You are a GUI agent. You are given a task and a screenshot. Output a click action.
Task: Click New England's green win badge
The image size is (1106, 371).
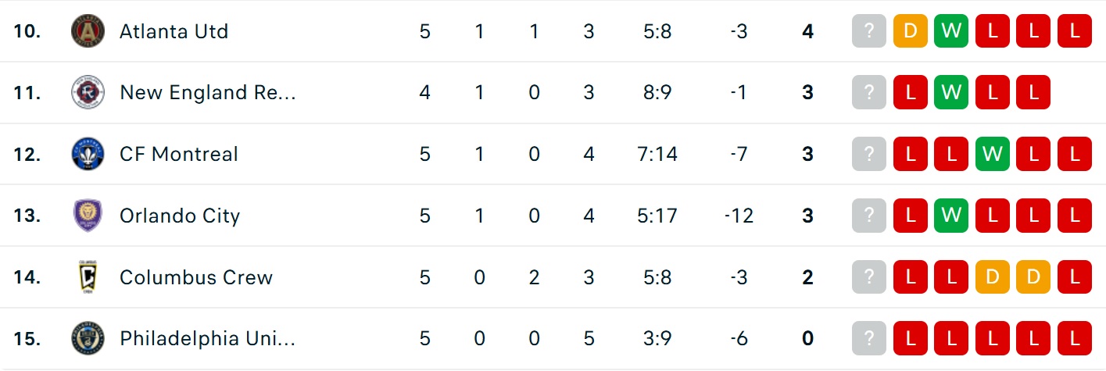tap(951, 93)
